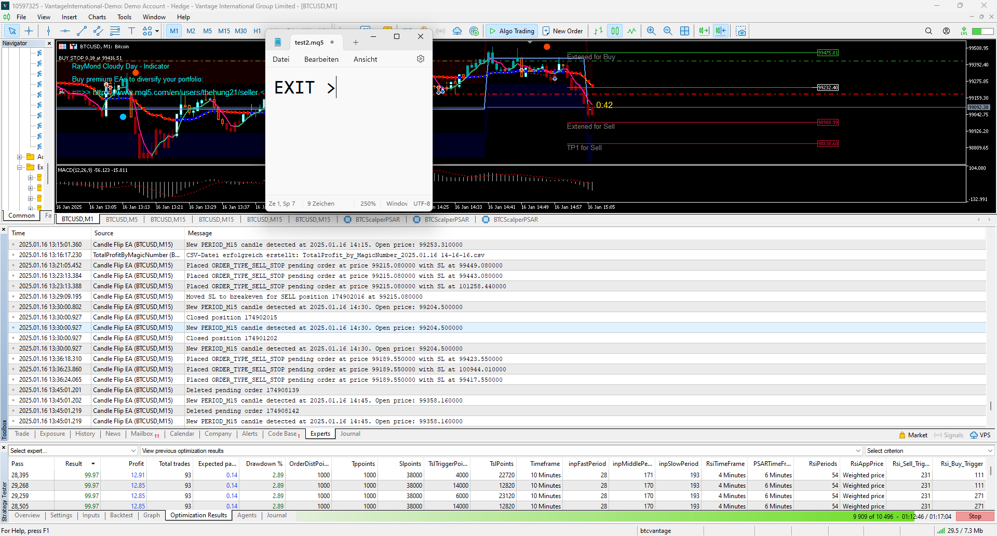This screenshot has height=536, width=997.
Task: Open the VPS cloud icon in toolbar
Action: pos(457,31)
